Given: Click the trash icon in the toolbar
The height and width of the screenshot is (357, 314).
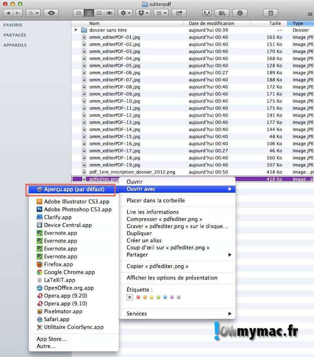Looking at the screenshot, I should 270,13.
